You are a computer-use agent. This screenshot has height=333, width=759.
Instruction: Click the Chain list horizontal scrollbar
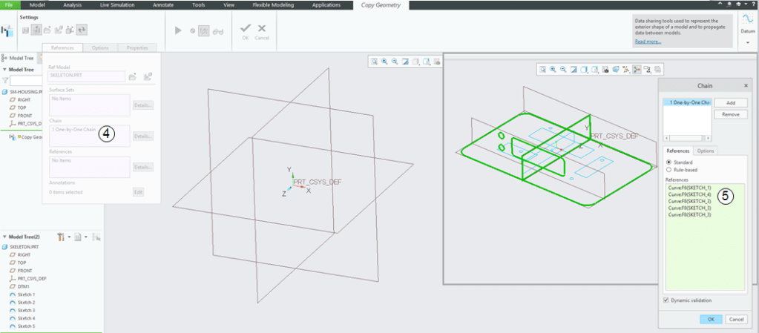[686, 139]
